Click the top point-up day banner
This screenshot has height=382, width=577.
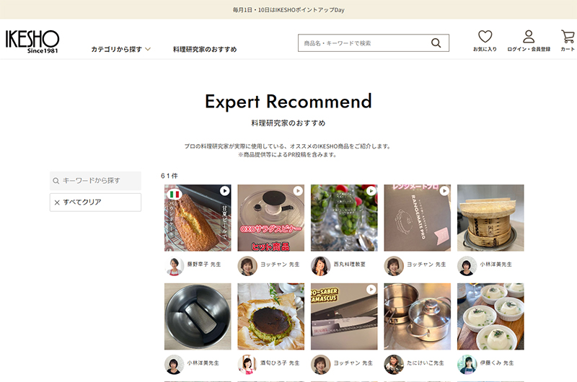click(288, 9)
